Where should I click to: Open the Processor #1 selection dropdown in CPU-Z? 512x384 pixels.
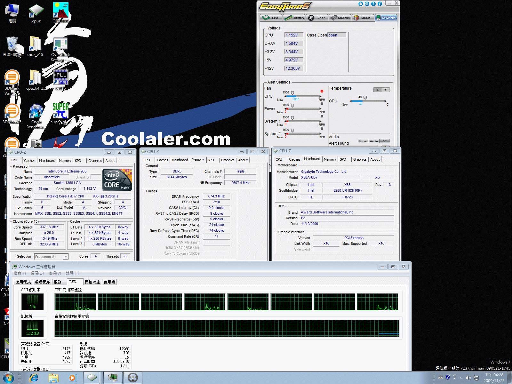(x=51, y=257)
